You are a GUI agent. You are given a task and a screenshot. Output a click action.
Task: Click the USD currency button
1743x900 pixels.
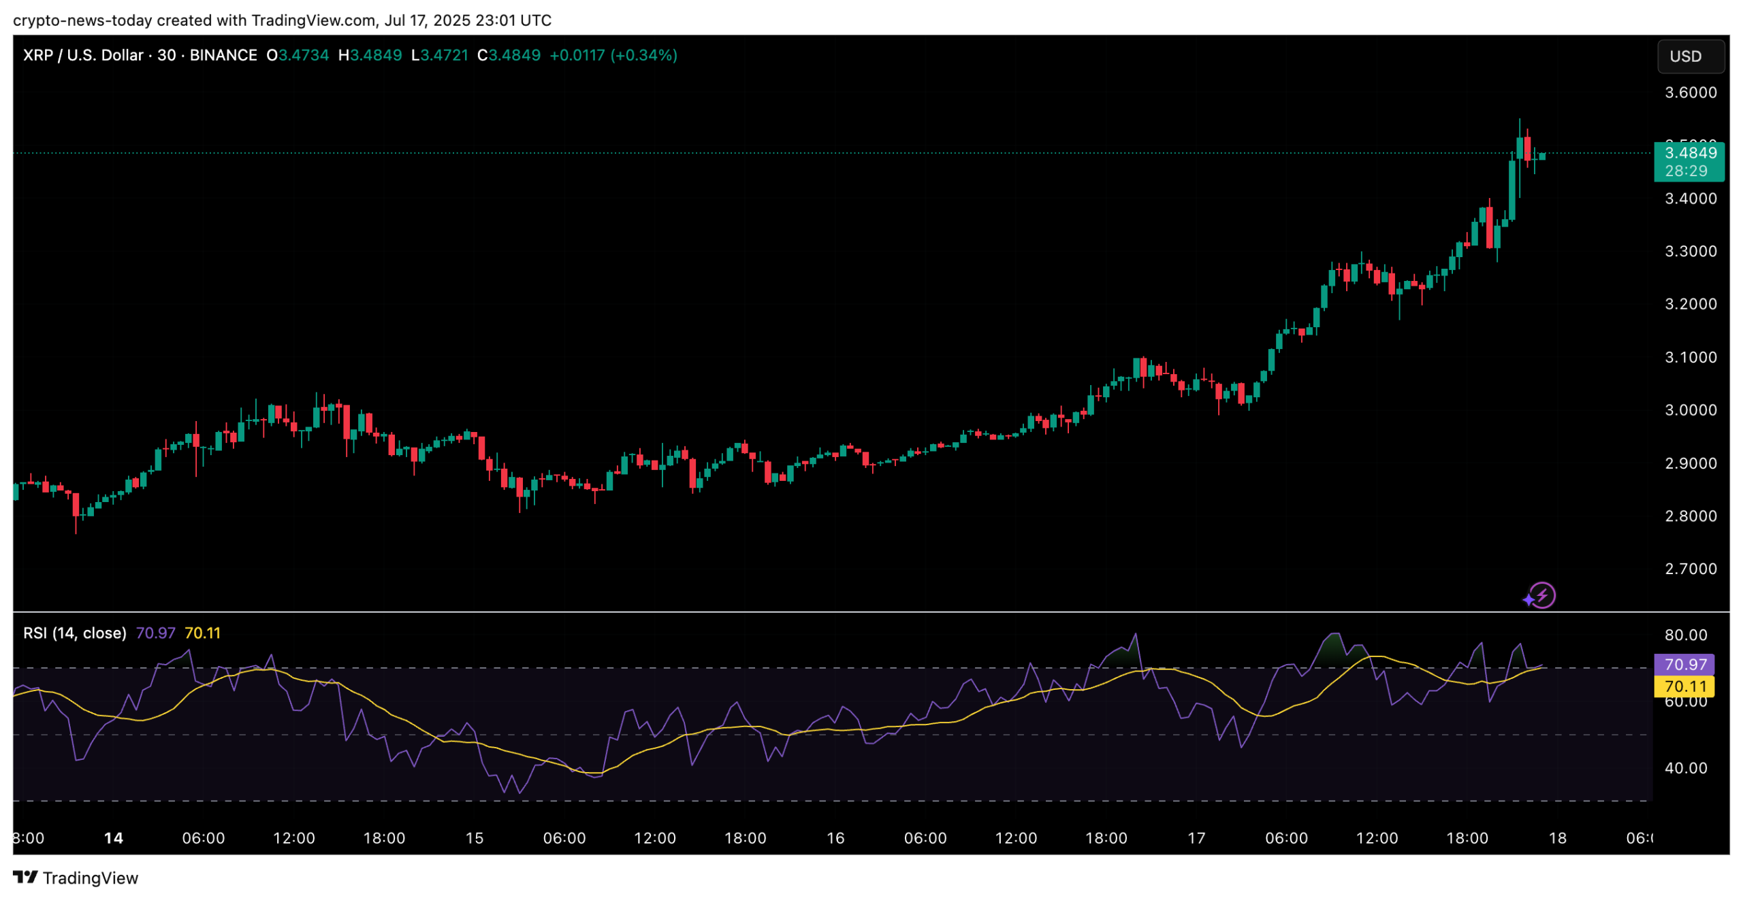click(1689, 56)
